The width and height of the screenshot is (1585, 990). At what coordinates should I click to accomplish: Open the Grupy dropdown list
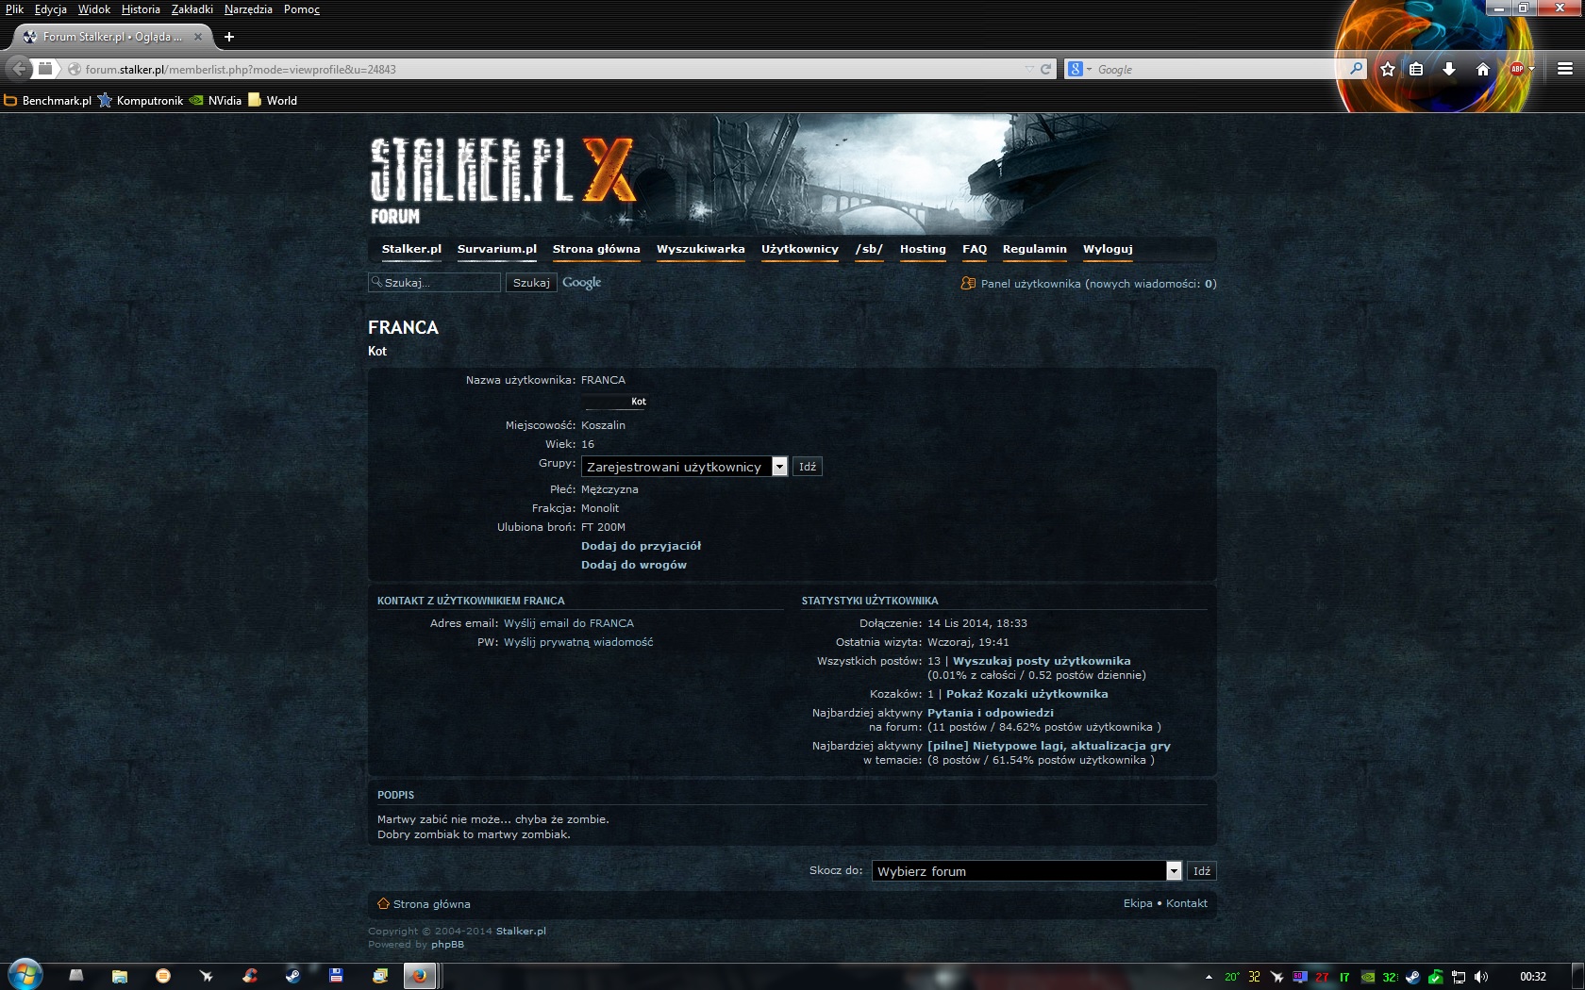pyautogui.click(x=685, y=467)
